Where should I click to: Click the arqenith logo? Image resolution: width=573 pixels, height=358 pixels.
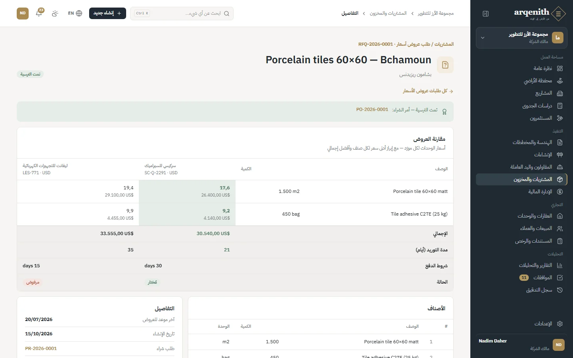click(x=539, y=14)
